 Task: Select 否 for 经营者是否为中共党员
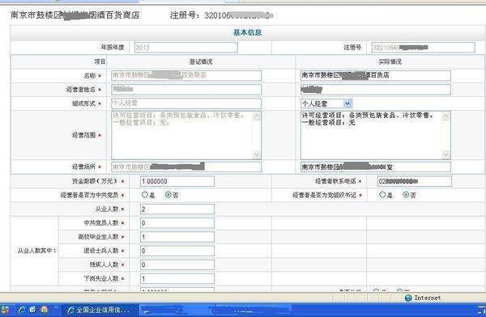click(168, 195)
